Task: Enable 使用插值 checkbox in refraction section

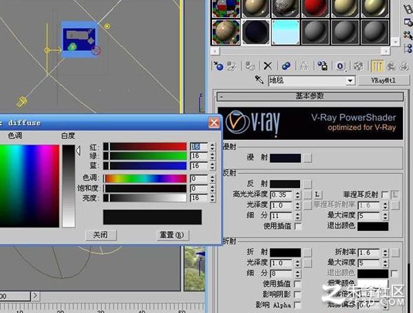Action: coord(298,284)
